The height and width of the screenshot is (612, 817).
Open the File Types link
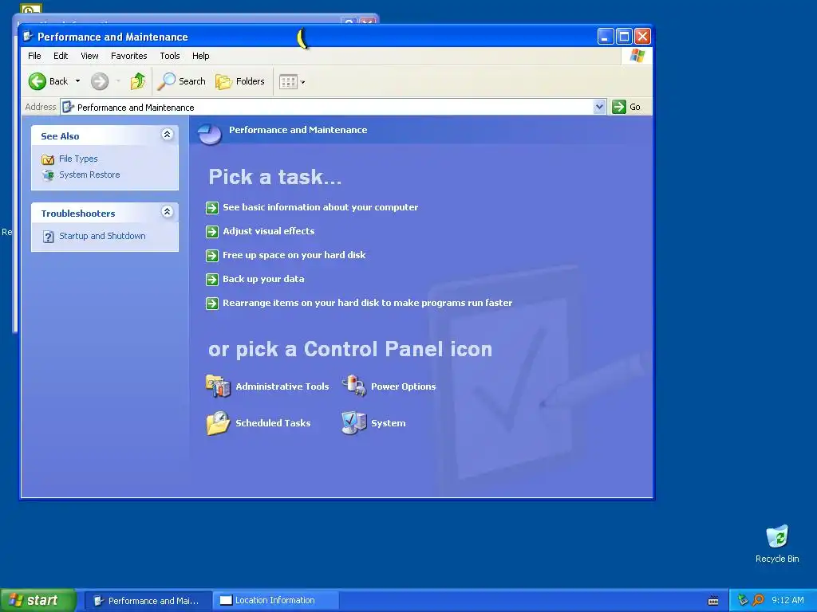click(78, 159)
